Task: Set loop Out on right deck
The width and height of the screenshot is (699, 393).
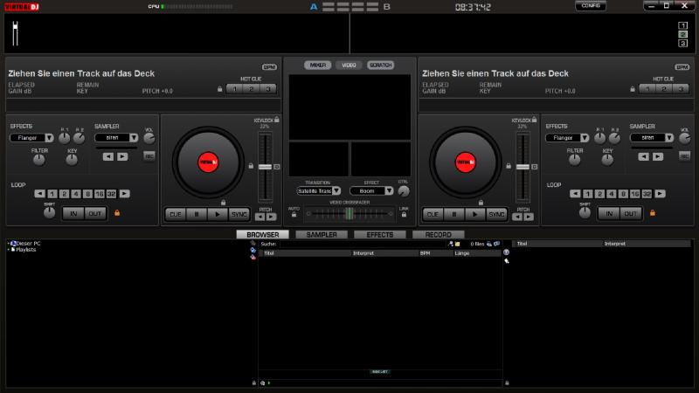Action: 630,213
